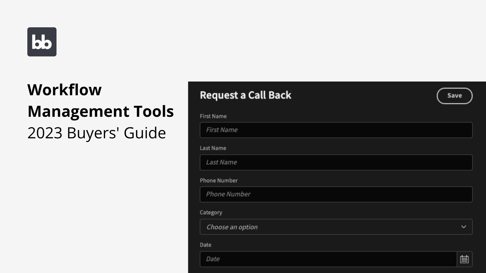Open the calendar icon beside the Date field
The width and height of the screenshot is (486, 273).
tap(464, 259)
